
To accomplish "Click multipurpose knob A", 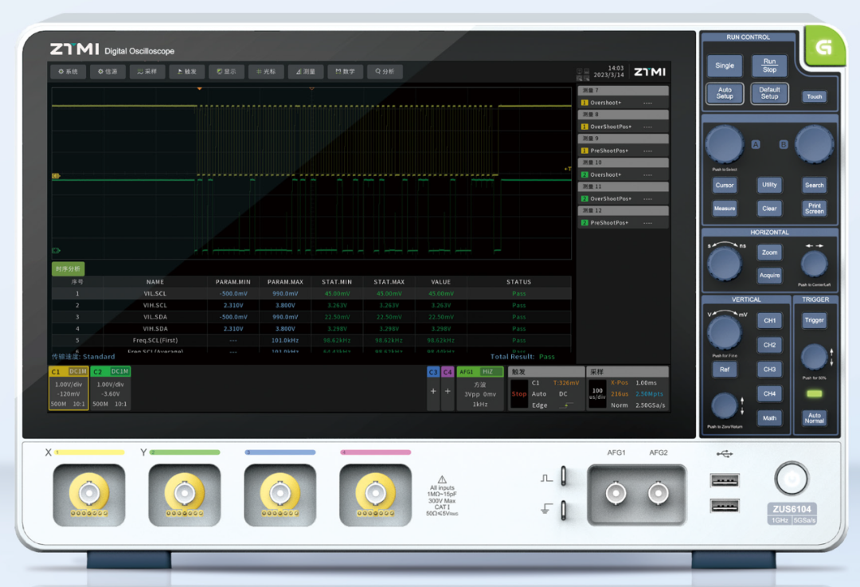I will pos(725,144).
